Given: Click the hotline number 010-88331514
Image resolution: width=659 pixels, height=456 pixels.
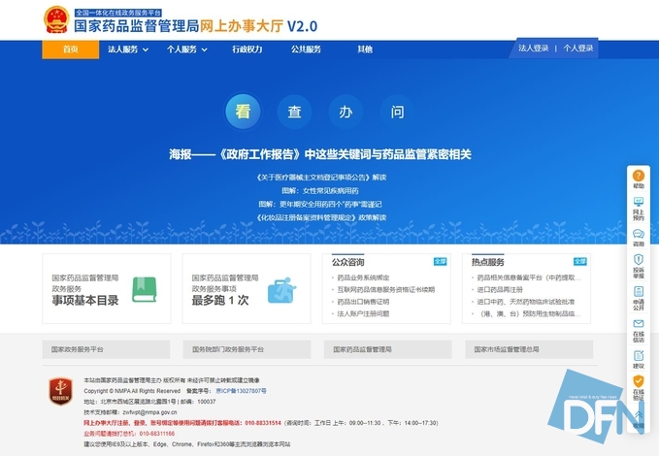Looking at the screenshot, I should [263, 423].
